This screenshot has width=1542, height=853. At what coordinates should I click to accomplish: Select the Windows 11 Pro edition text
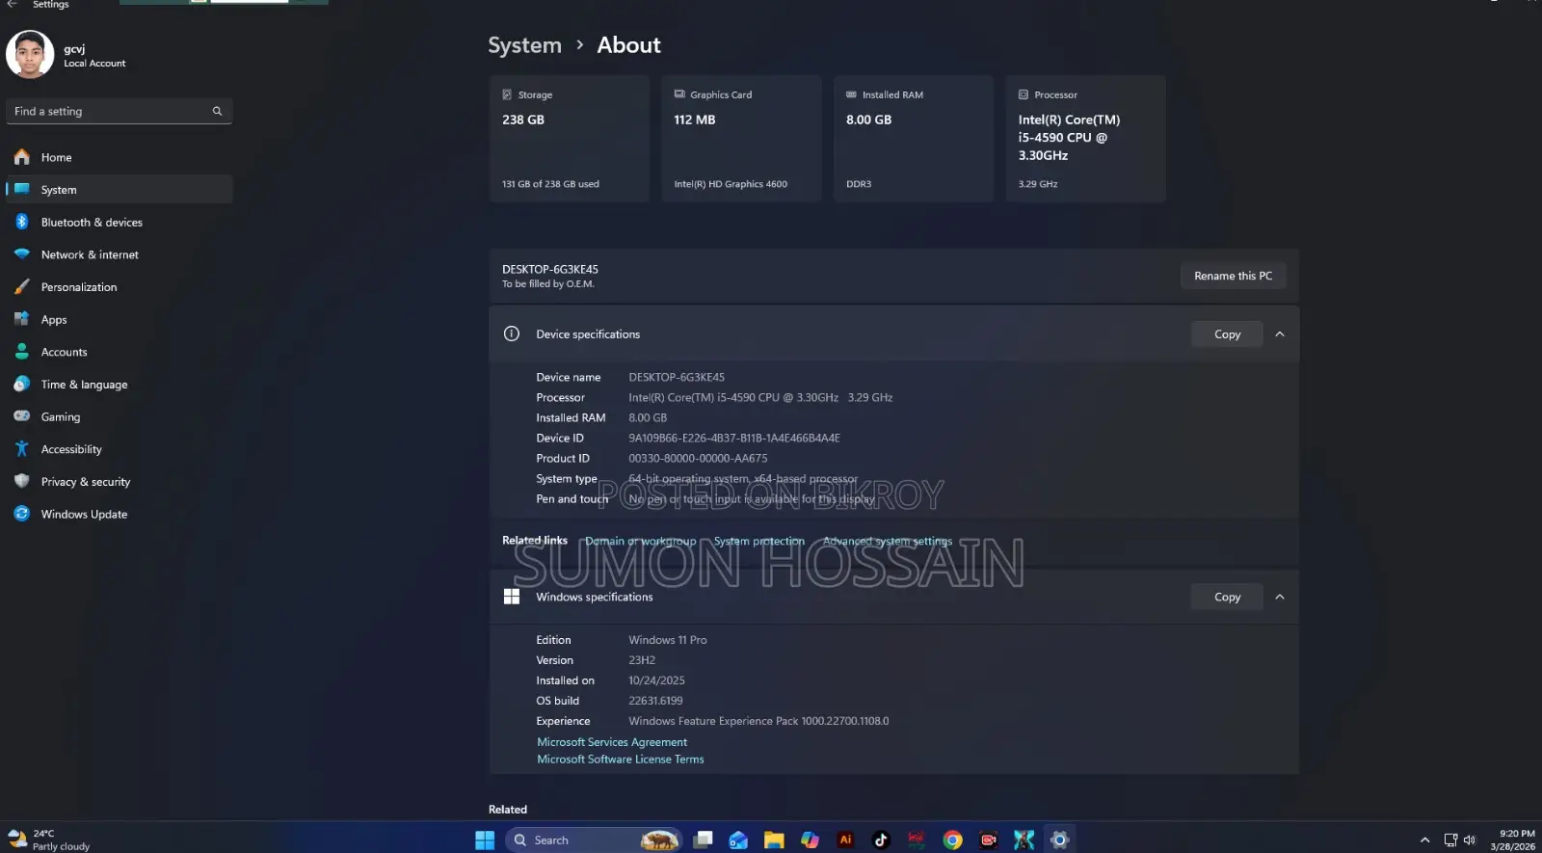668,640
